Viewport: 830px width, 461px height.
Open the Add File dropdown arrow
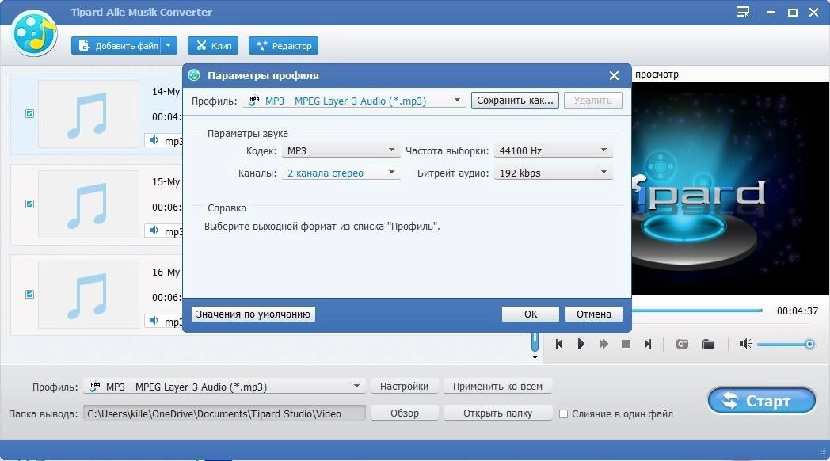point(169,45)
